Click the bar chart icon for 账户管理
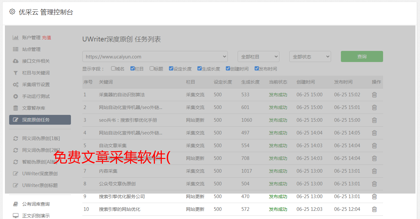 point(15,38)
